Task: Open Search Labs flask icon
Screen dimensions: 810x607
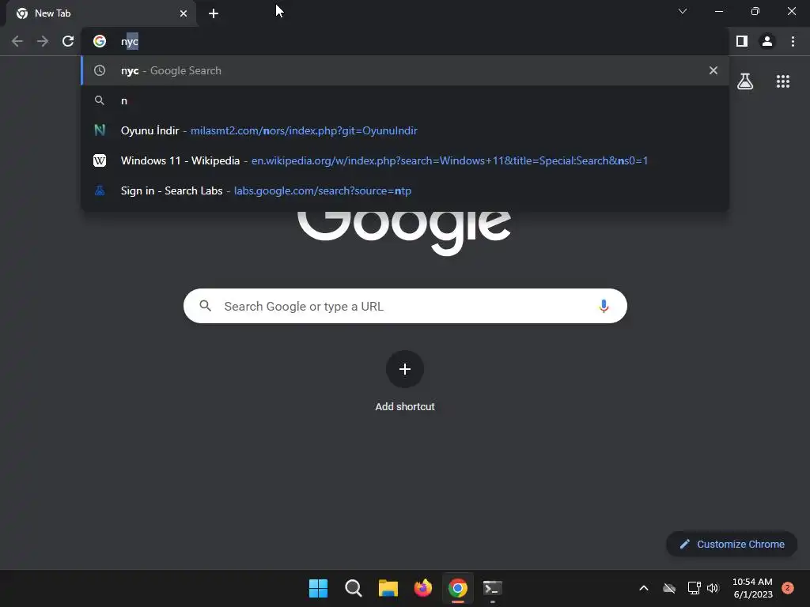Action: pyautogui.click(x=745, y=81)
